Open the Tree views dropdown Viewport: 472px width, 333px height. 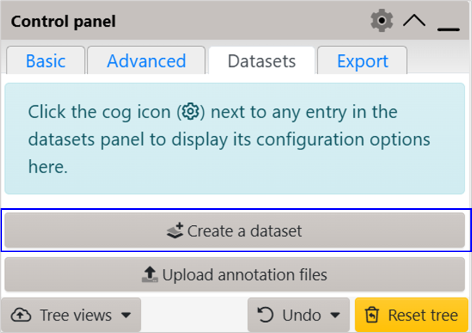(71, 315)
